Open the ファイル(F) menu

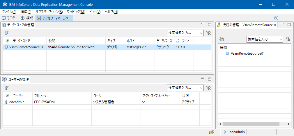(9, 12)
